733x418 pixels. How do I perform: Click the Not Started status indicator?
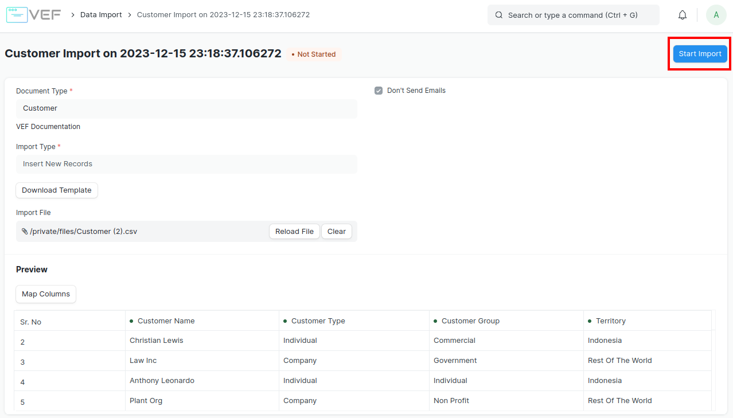coord(314,54)
